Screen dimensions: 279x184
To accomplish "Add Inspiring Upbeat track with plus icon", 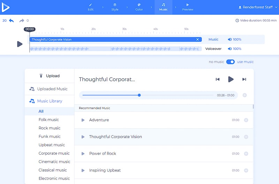I will [246, 170].
